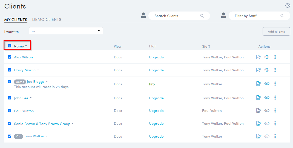The image size is (293, 148).
Task: Expand the arrow next to Harry Martin
Action: [x=38, y=70]
